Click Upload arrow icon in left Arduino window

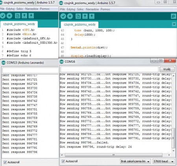tap(9, 16)
